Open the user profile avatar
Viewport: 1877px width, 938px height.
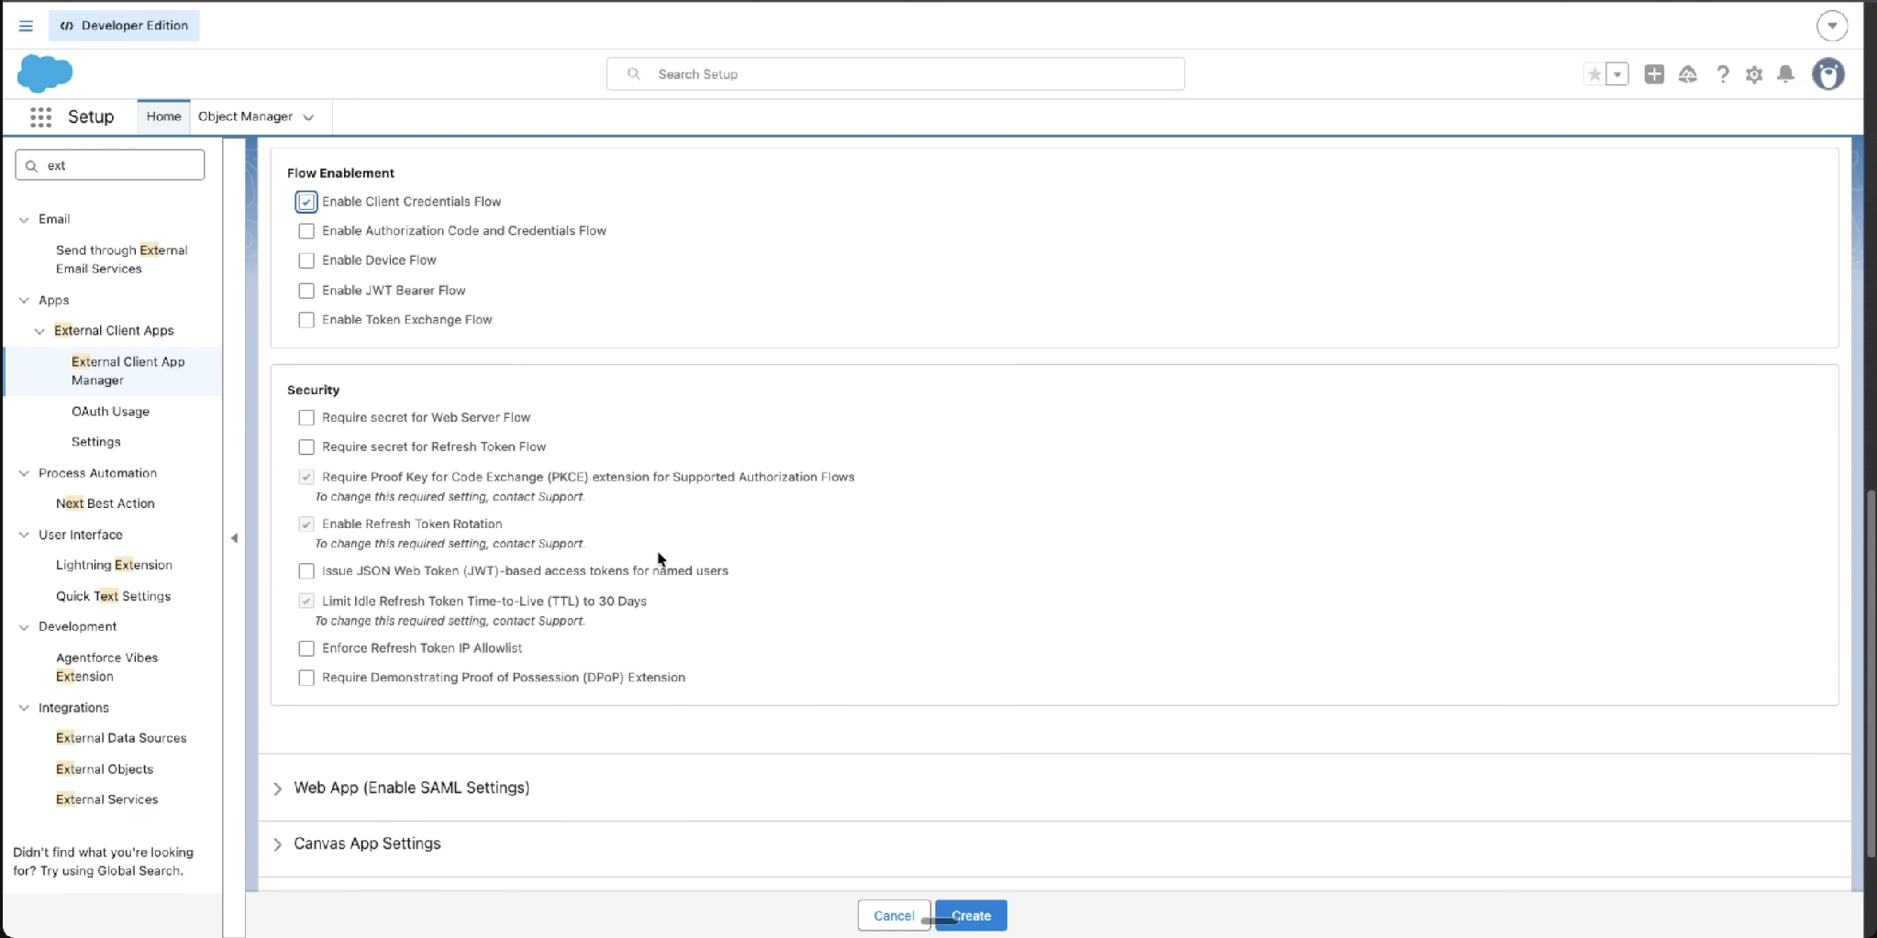pyautogui.click(x=1827, y=74)
